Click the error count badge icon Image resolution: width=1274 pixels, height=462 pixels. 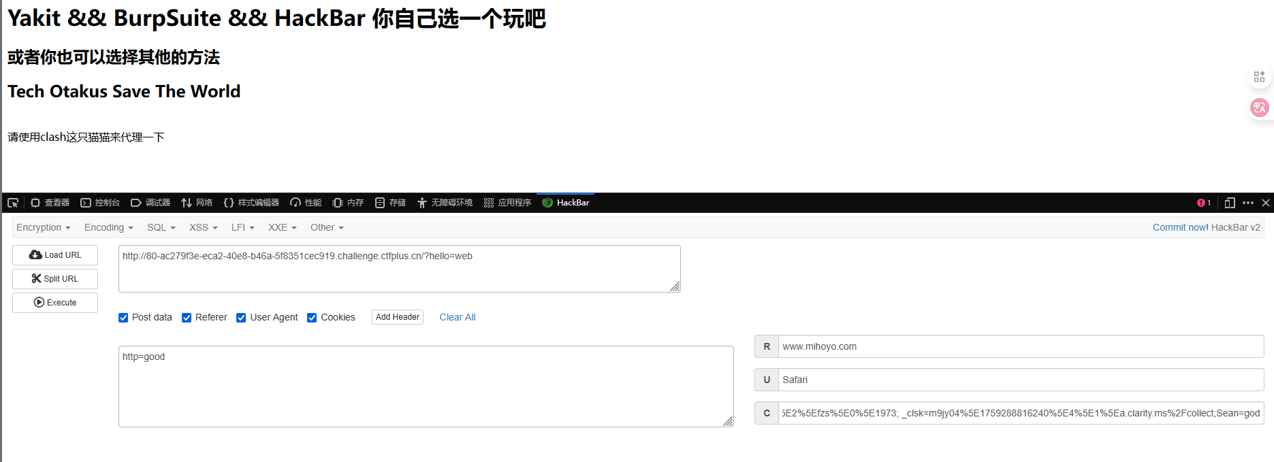pos(1203,203)
